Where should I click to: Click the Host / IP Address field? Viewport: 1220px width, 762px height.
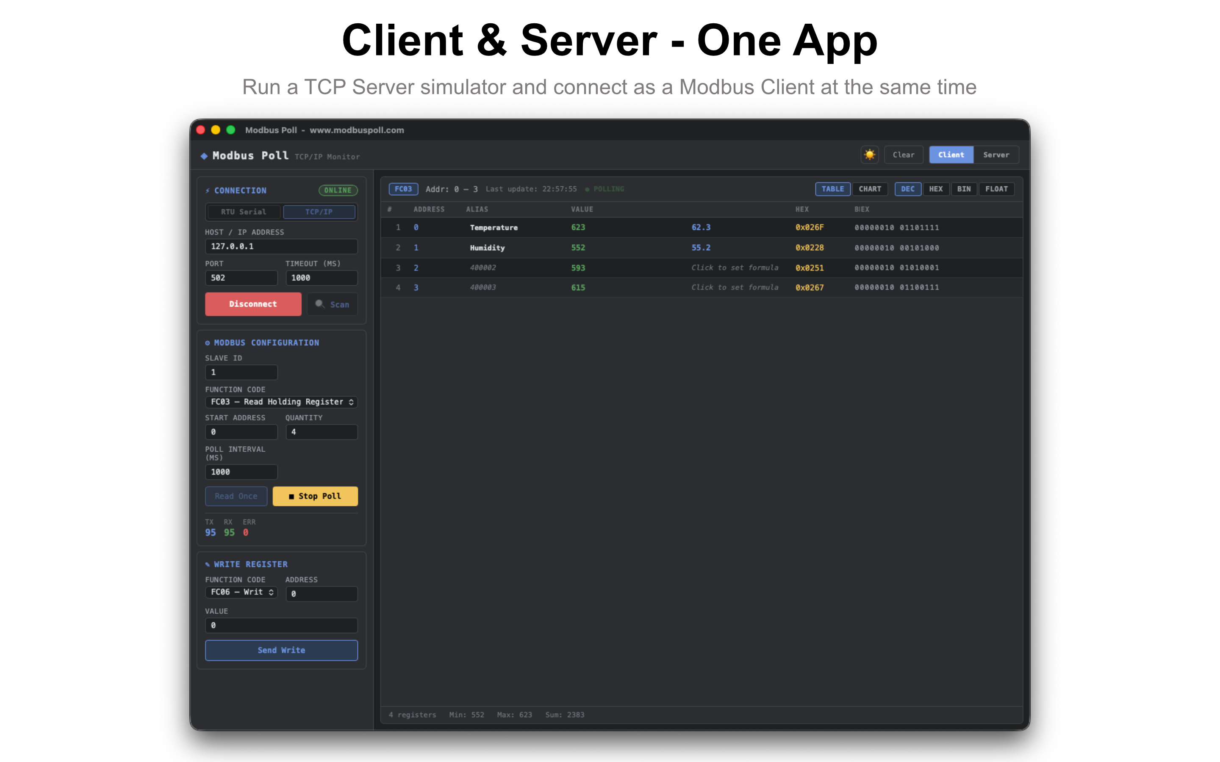[281, 246]
